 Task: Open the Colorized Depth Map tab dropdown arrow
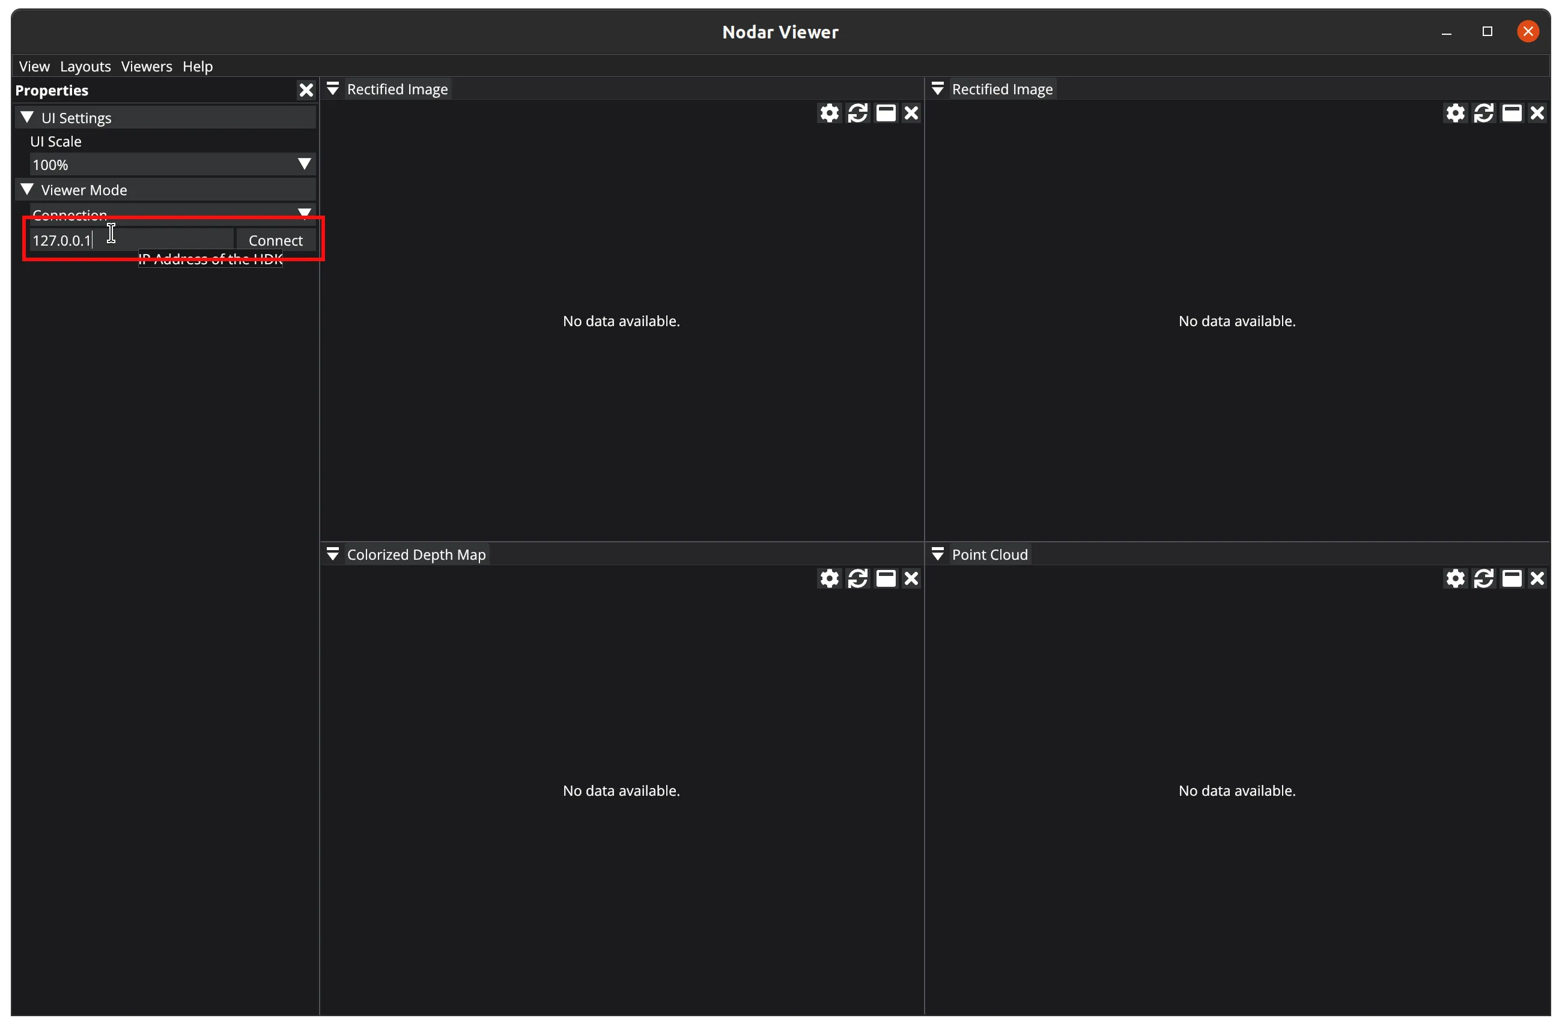coord(333,554)
